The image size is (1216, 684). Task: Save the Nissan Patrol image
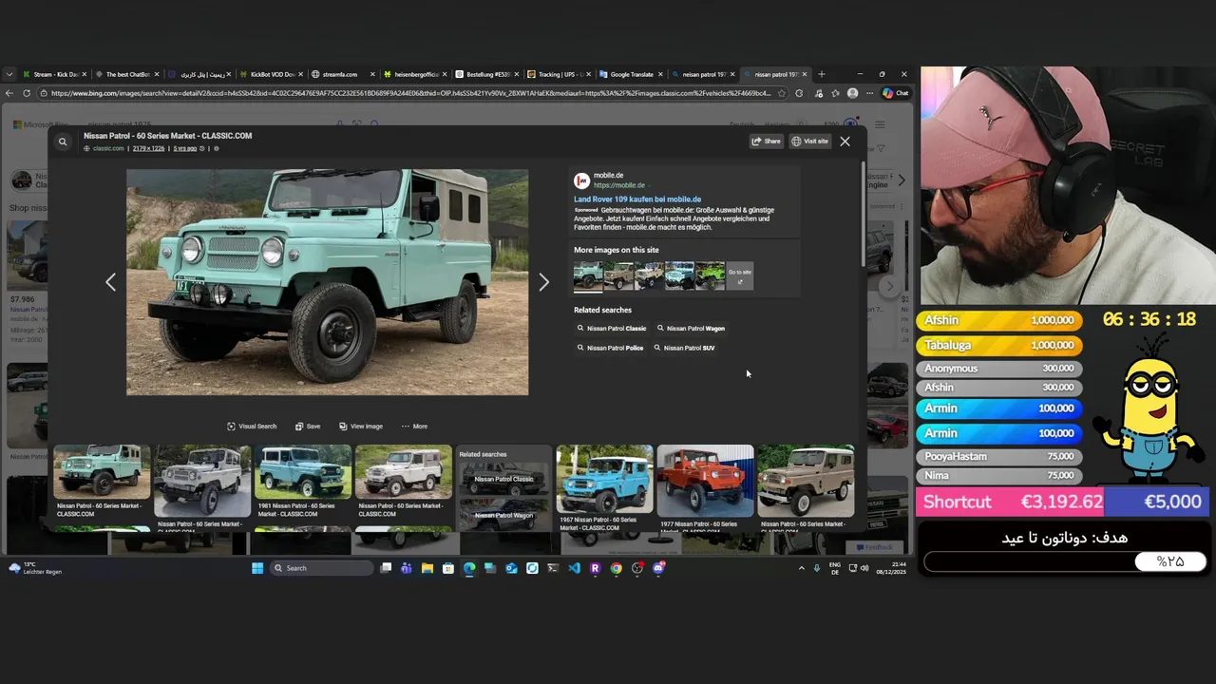(308, 427)
